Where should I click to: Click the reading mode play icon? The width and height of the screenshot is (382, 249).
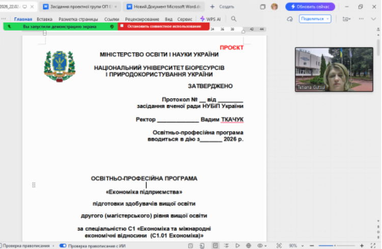pos(237,245)
